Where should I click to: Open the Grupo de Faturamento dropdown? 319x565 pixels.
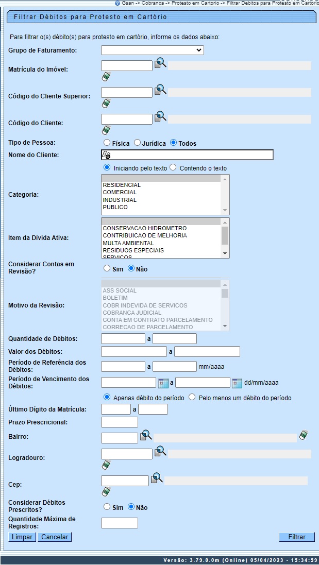click(x=153, y=50)
